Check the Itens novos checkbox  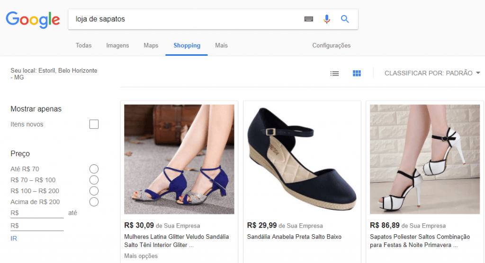click(94, 124)
